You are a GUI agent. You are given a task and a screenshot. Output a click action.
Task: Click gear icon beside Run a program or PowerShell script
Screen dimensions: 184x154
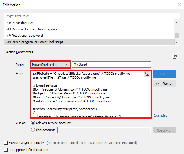click(9, 42)
